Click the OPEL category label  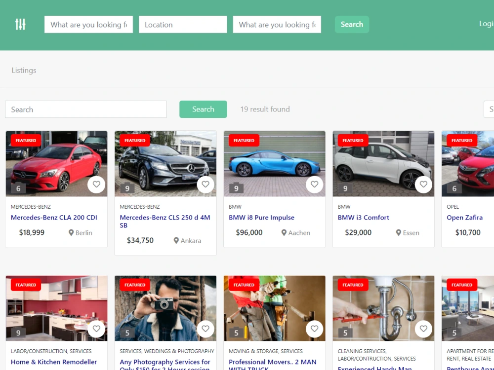point(453,207)
